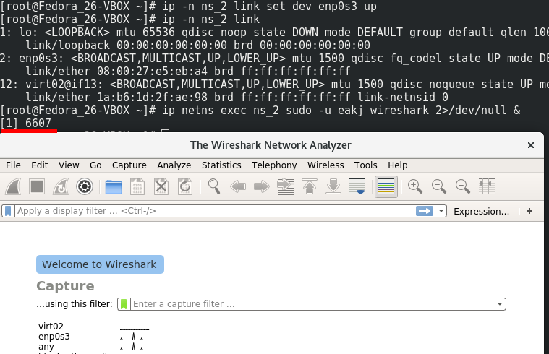
Task: Reset text to normal size icon
Action: pyautogui.click(x=463, y=186)
